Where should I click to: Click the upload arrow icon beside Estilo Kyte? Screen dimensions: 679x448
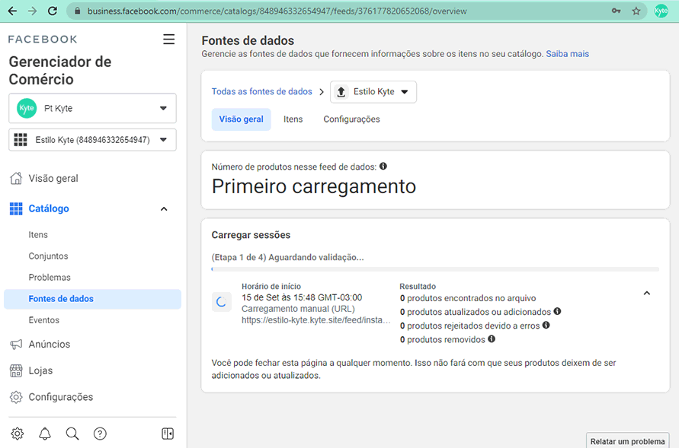[341, 91]
